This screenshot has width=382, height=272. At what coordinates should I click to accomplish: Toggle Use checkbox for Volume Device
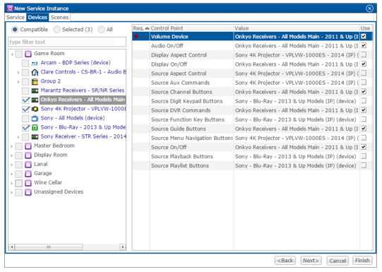(x=364, y=36)
